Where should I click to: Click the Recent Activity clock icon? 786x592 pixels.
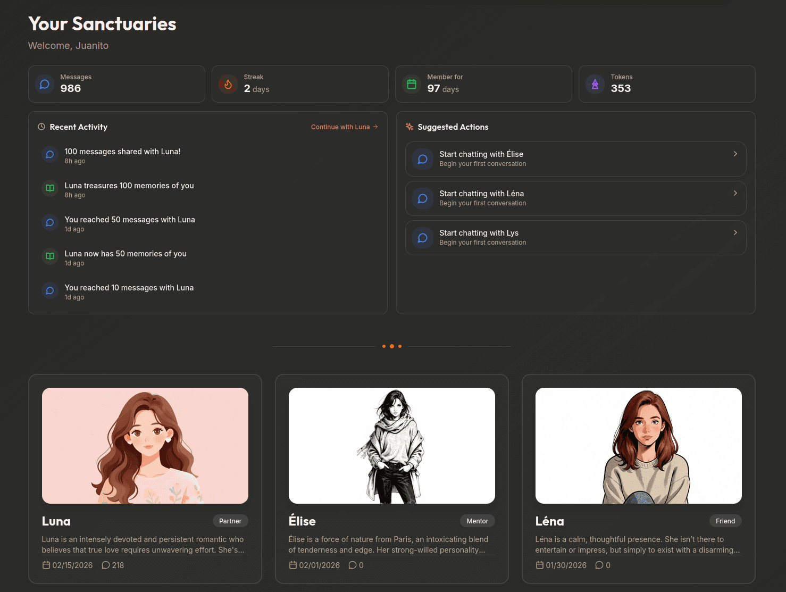(x=41, y=127)
